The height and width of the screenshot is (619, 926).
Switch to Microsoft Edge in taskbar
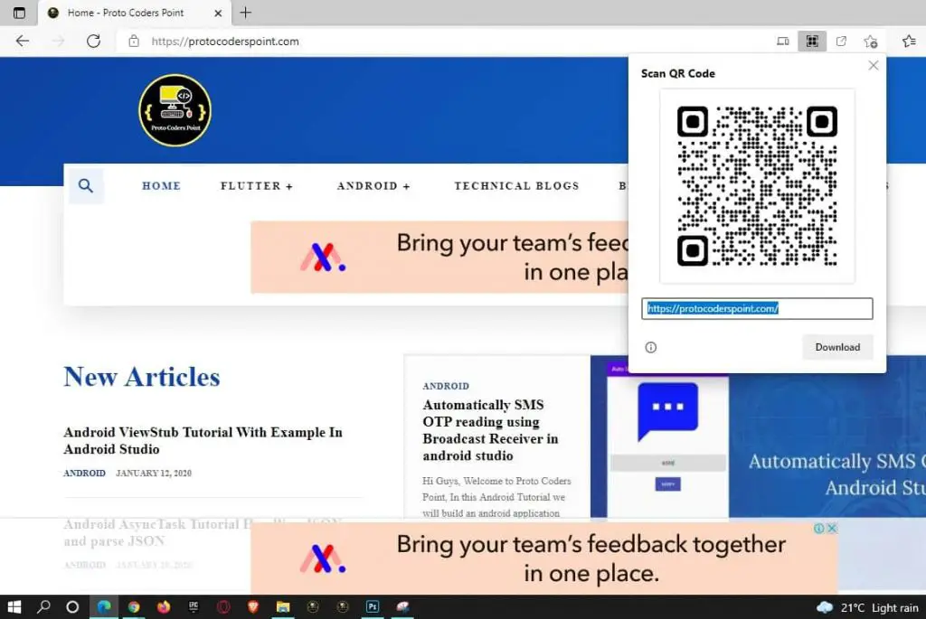coord(104,606)
